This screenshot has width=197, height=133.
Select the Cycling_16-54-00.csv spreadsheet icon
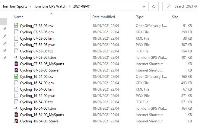16,77
